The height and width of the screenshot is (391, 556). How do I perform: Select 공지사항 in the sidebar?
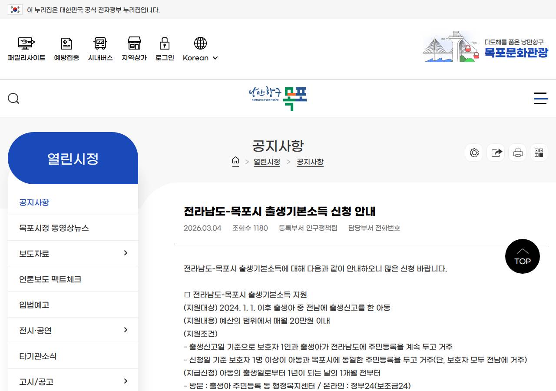pyautogui.click(x=73, y=202)
